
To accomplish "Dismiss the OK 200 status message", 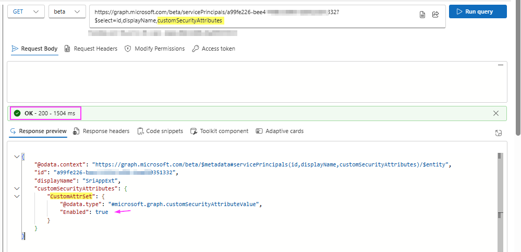I will 496,113.
